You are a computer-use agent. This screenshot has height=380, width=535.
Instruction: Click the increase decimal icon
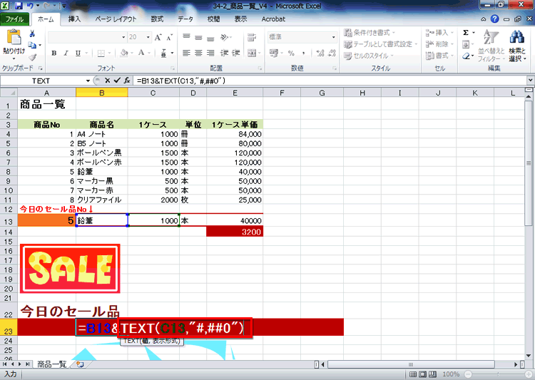pos(320,53)
